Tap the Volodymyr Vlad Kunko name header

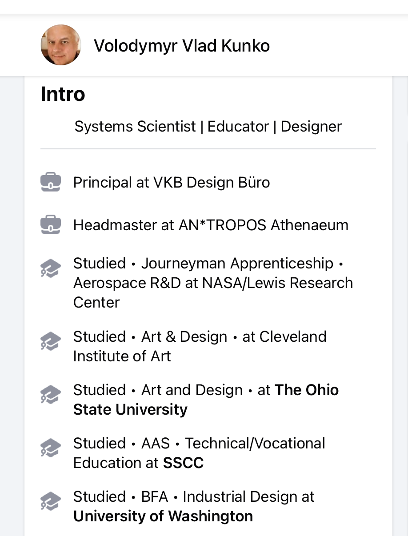(x=181, y=46)
